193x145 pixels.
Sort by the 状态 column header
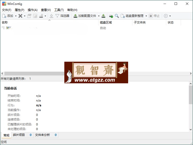(x=173, y=22)
